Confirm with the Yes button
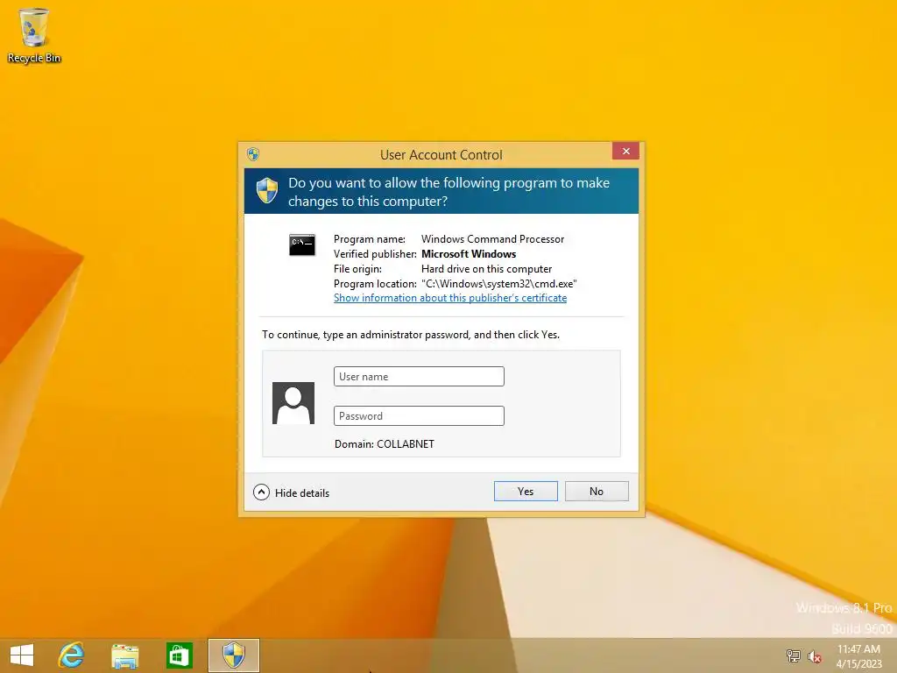 (526, 491)
